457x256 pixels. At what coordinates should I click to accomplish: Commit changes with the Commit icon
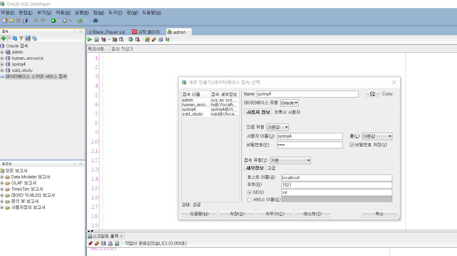coord(131,40)
